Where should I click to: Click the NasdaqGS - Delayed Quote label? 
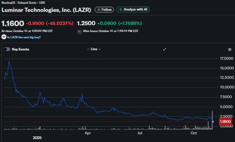point(23,3)
